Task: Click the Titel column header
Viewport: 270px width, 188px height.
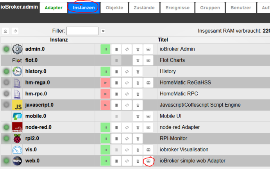Action: [163, 40]
